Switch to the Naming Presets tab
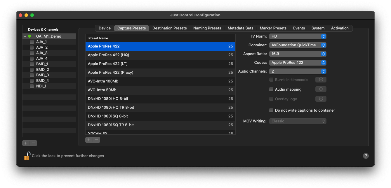 coord(207,28)
